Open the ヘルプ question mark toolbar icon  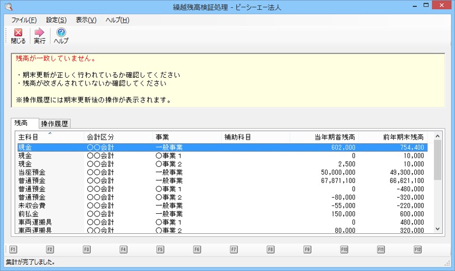click(61, 36)
